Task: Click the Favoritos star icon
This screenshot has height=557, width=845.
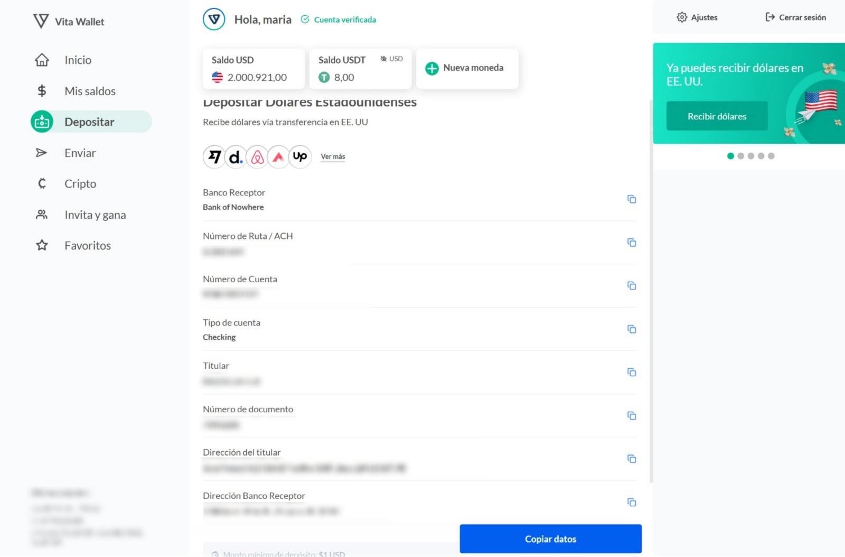Action: pos(42,245)
